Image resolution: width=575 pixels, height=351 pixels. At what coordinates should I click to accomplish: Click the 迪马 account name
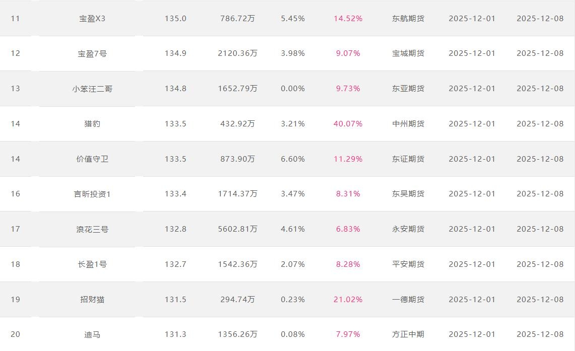tap(92, 334)
